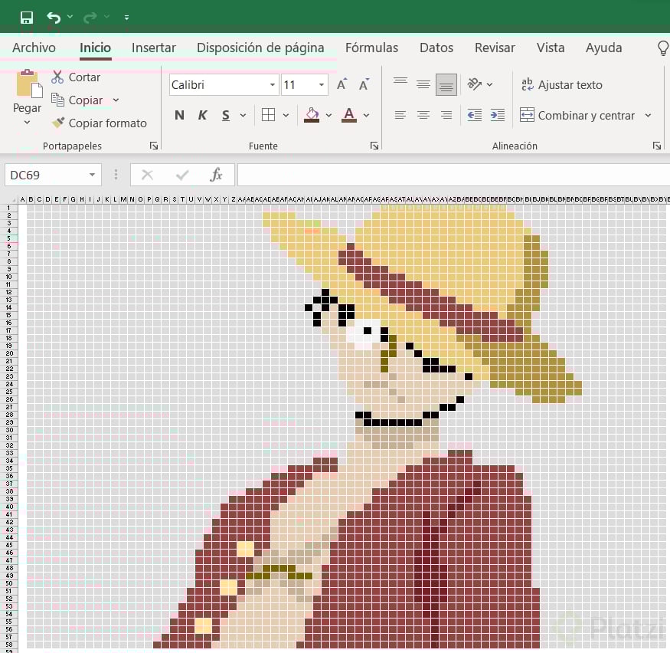Image resolution: width=670 pixels, height=653 pixels.
Task: Open the Undo history dropdown
Action: 70,17
